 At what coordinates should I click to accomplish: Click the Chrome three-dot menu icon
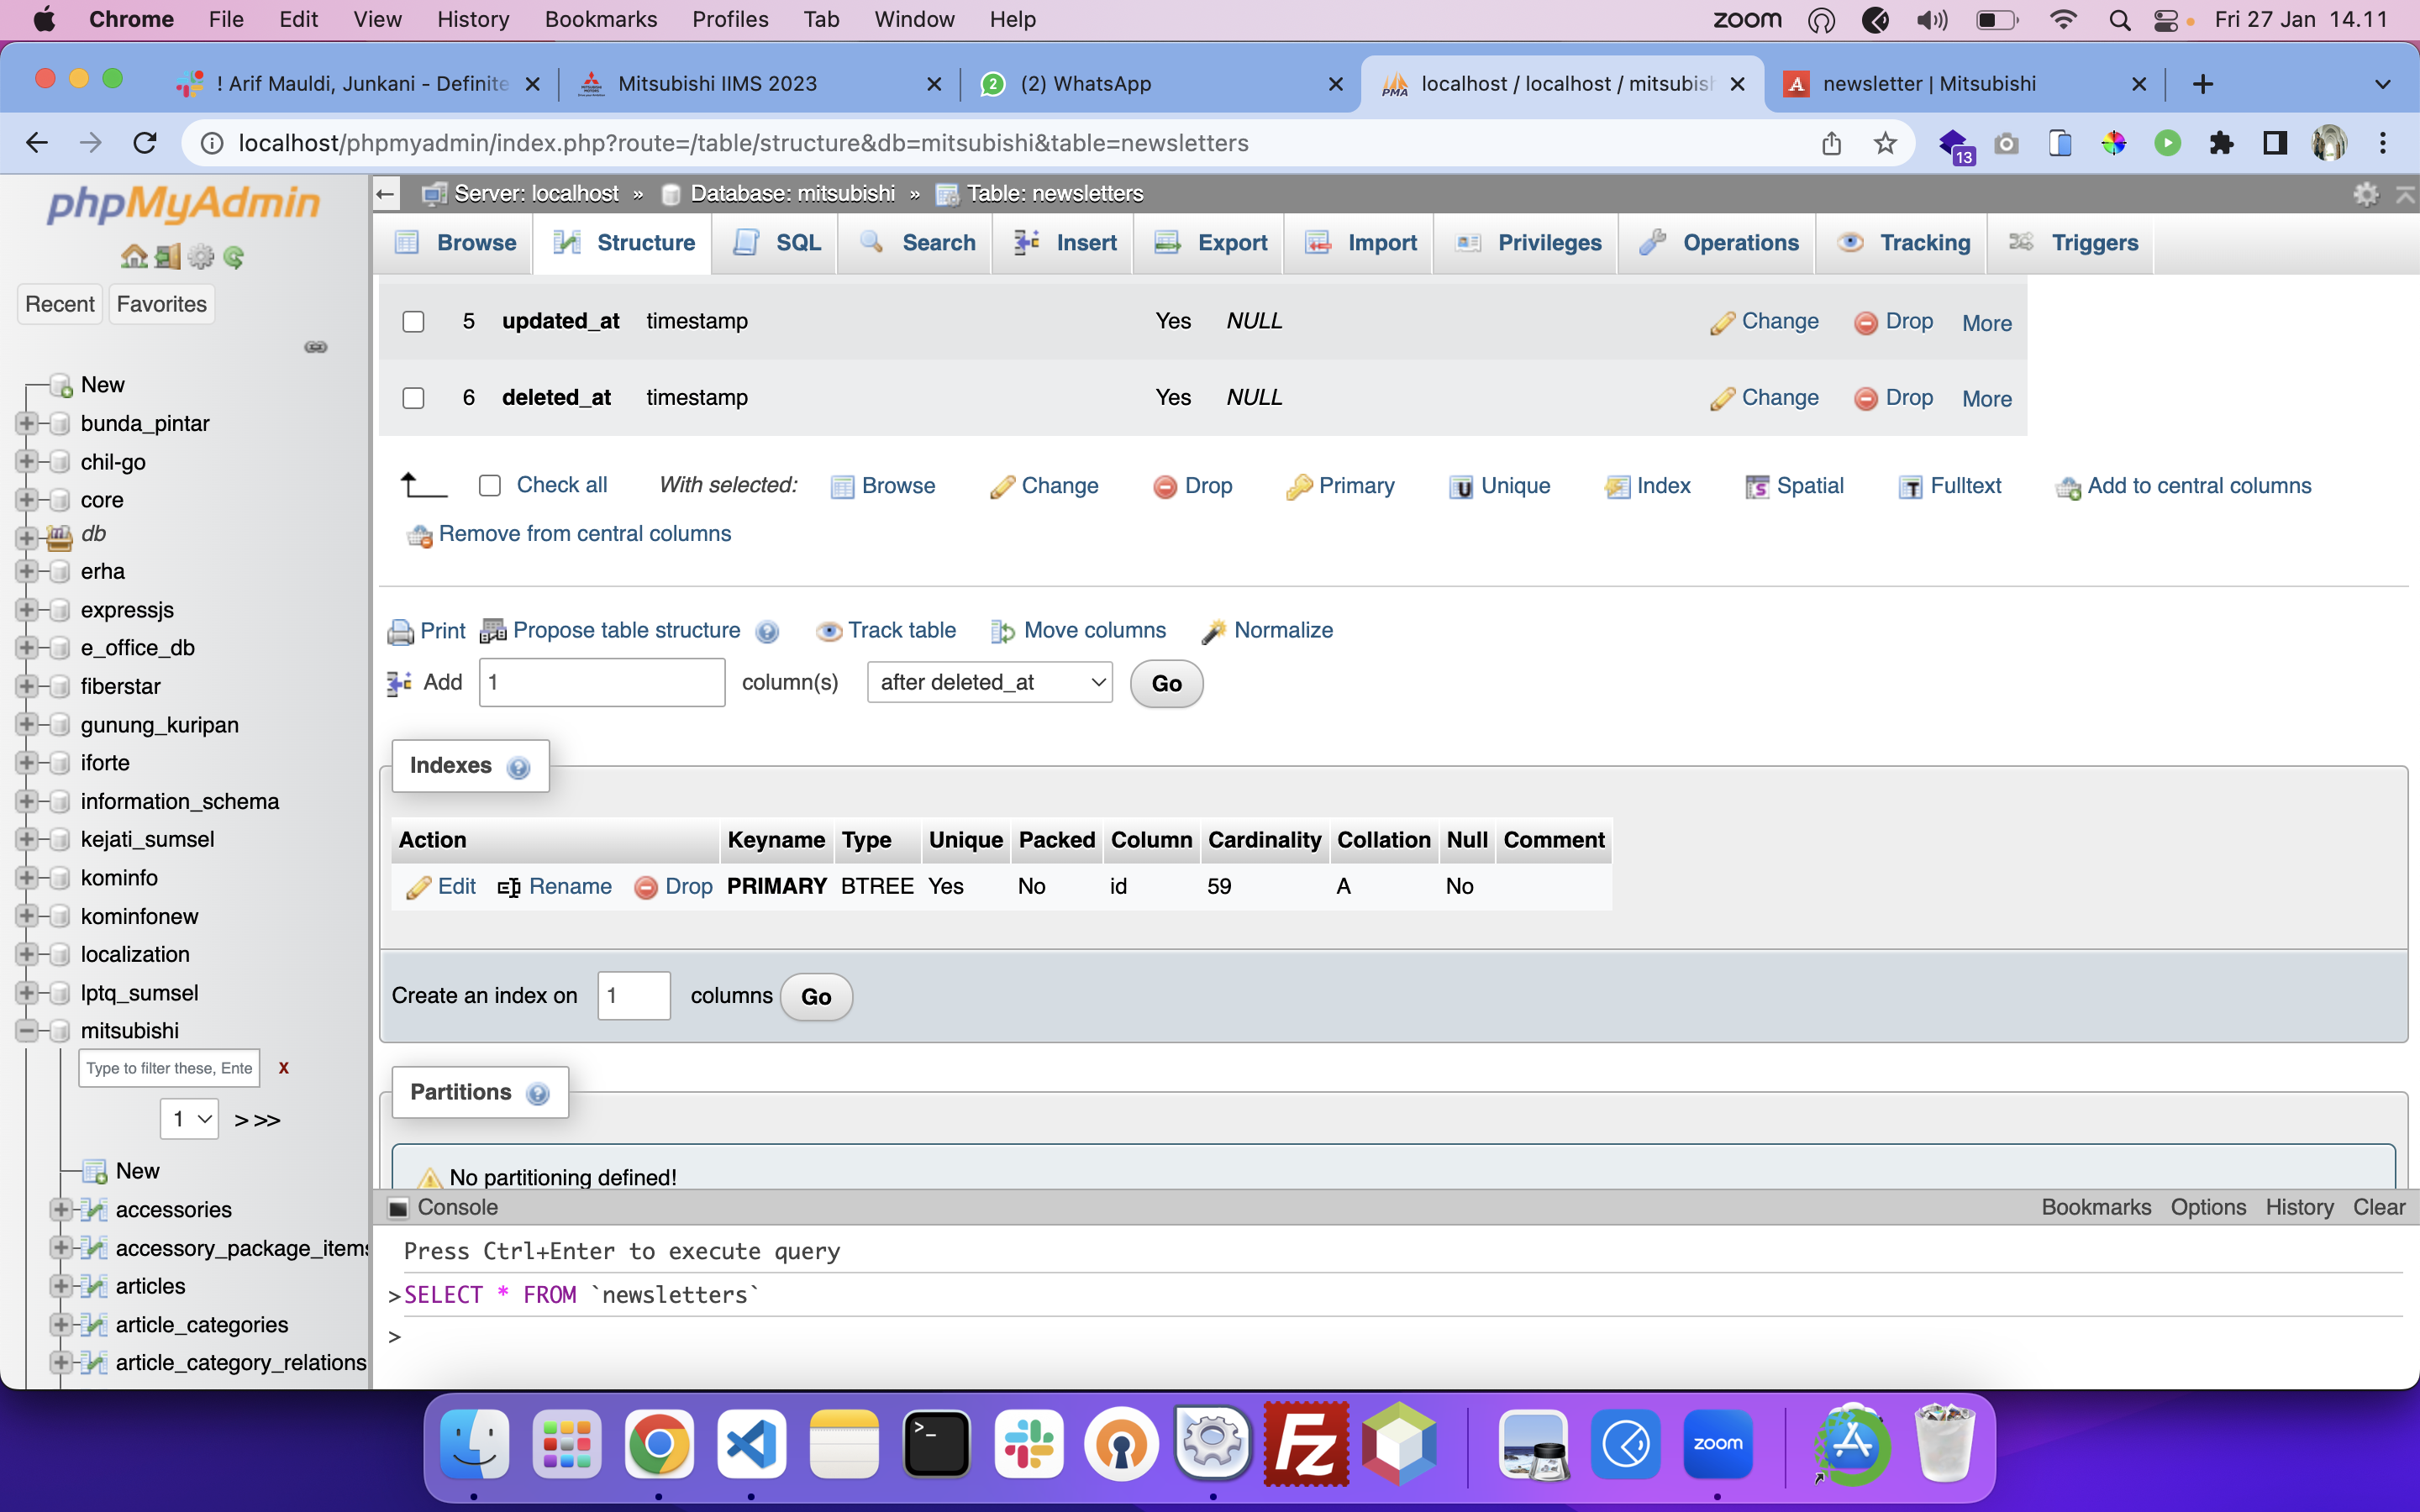(x=2383, y=143)
